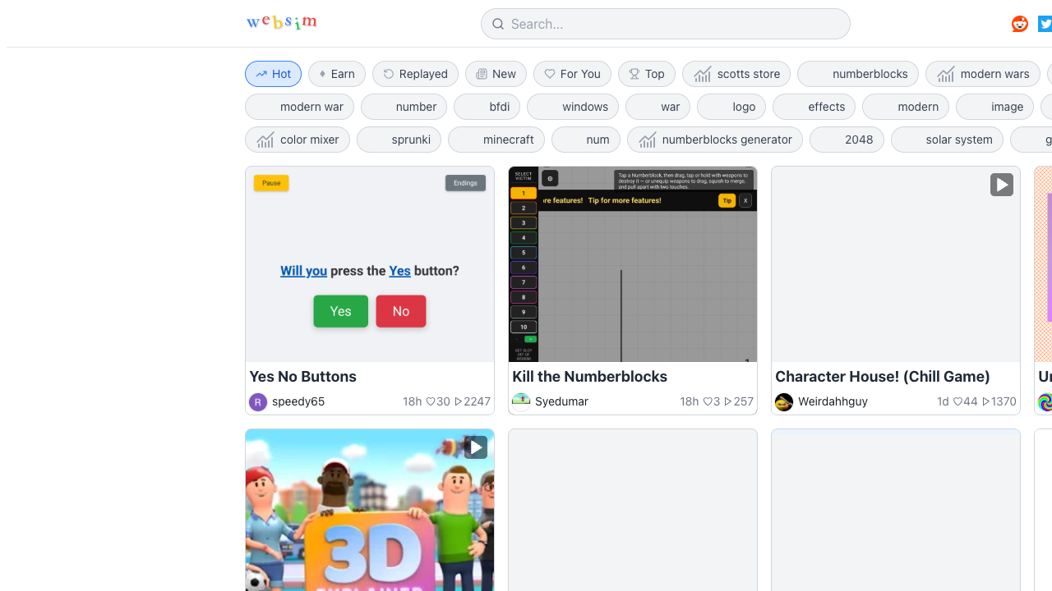Screen dimensions: 1052x591
Task: Visit Weirdahhguy profile avatar
Action: [x=784, y=401]
